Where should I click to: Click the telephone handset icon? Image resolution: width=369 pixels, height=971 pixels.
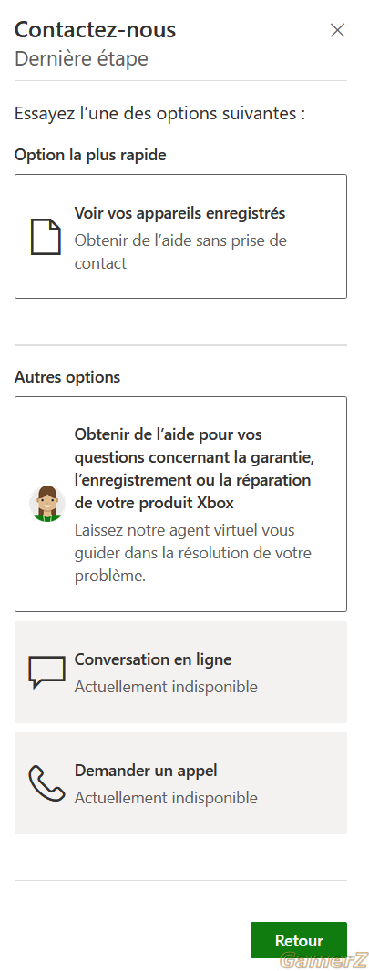pyautogui.click(x=46, y=784)
